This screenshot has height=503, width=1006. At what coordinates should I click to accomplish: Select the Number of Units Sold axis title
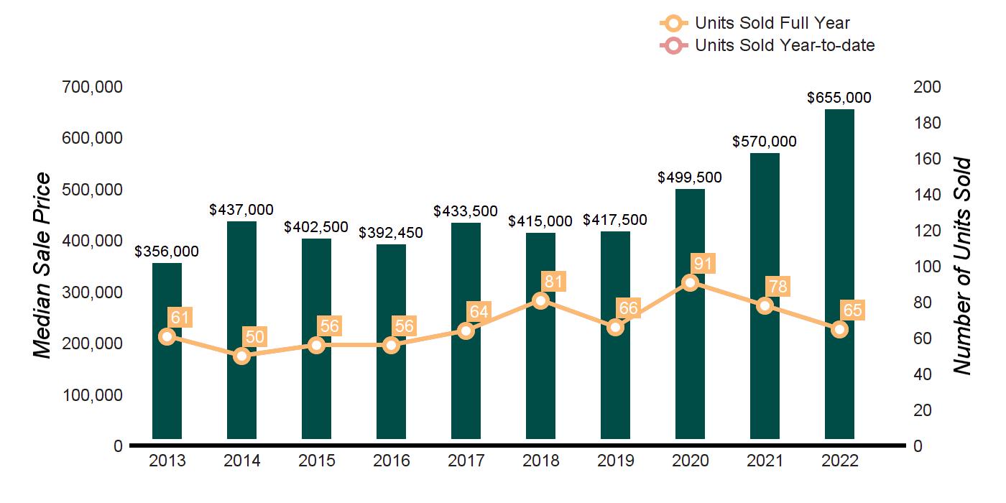(962, 266)
